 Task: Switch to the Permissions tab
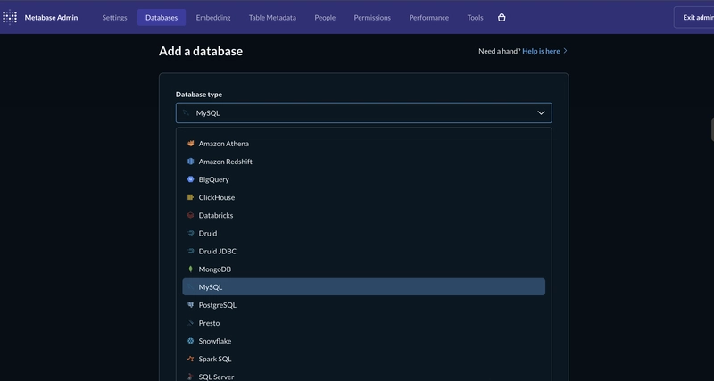[372, 17]
